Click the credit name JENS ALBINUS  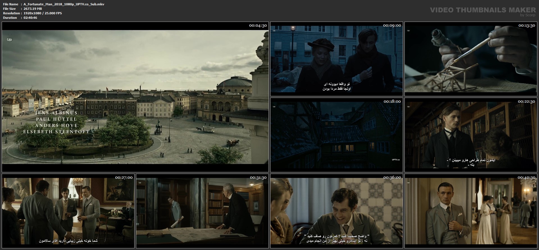(57, 113)
